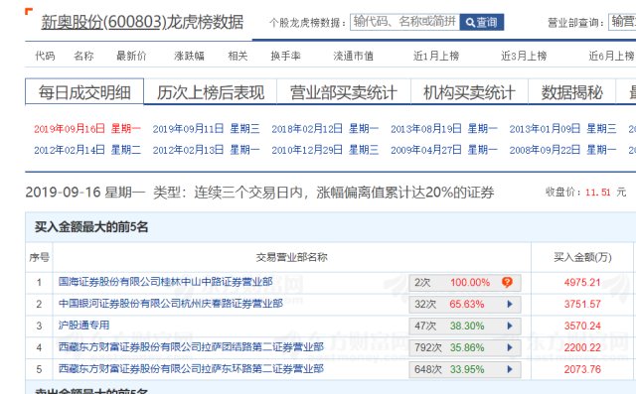Focus the stock code search input field
The width and height of the screenshot is (636, 394).
pyautogui.click(x=404, y=22)
